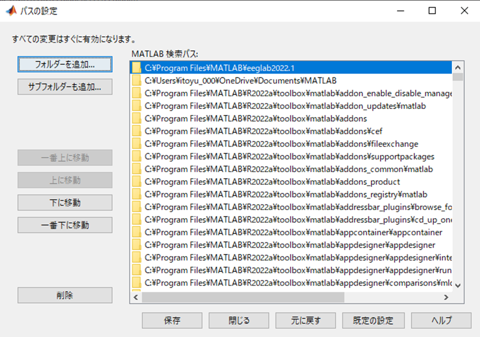Save the path with 保存 button
The image size is (480, 337).
(172, 320)
